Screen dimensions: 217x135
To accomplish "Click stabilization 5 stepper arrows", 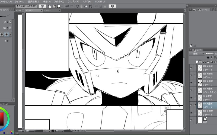I will pyautogui.click(x=8, y=41).
